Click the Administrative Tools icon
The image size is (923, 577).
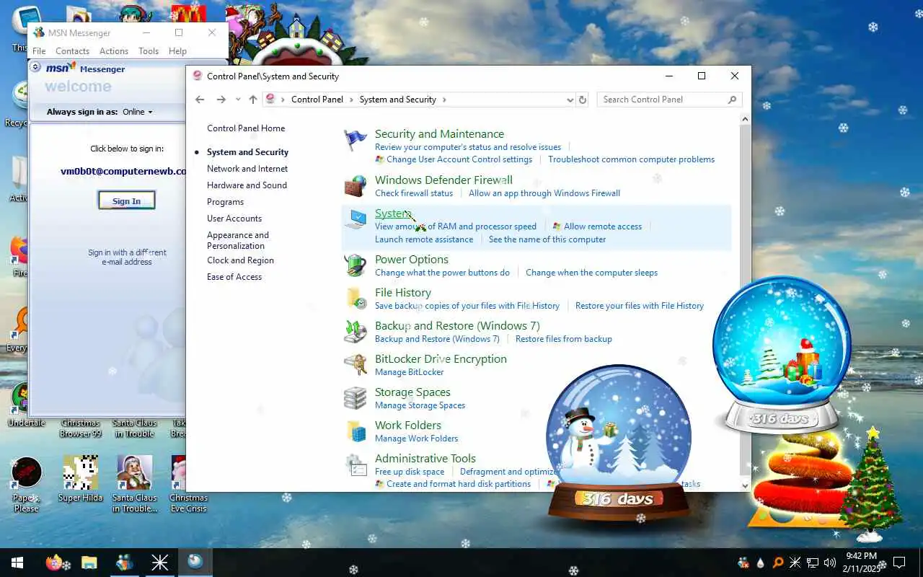(x=355, y=464)
